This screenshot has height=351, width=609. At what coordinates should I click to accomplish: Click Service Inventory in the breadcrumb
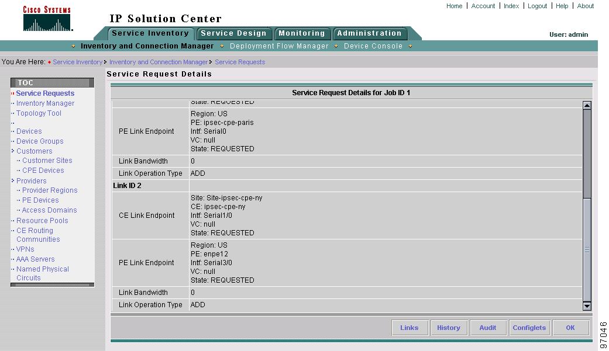click(78, 62)
